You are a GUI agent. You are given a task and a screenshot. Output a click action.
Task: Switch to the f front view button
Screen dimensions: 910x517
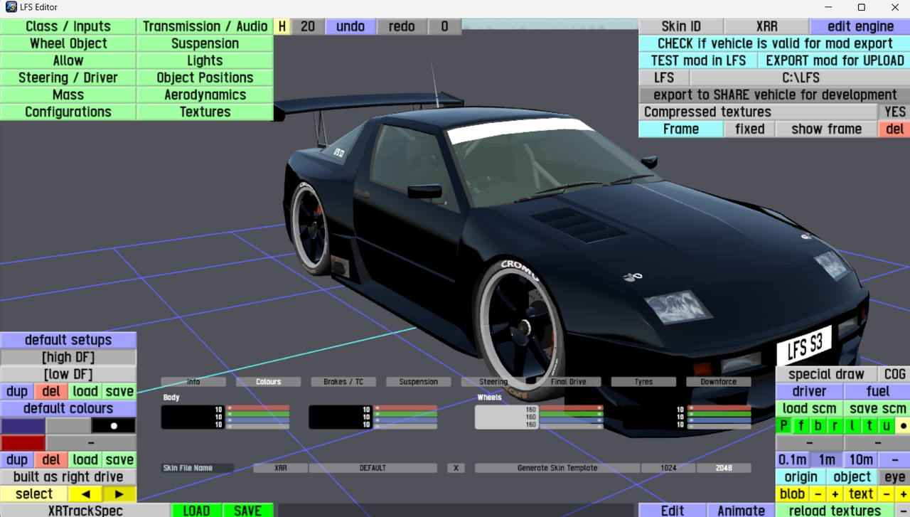[x=801, y=425]
